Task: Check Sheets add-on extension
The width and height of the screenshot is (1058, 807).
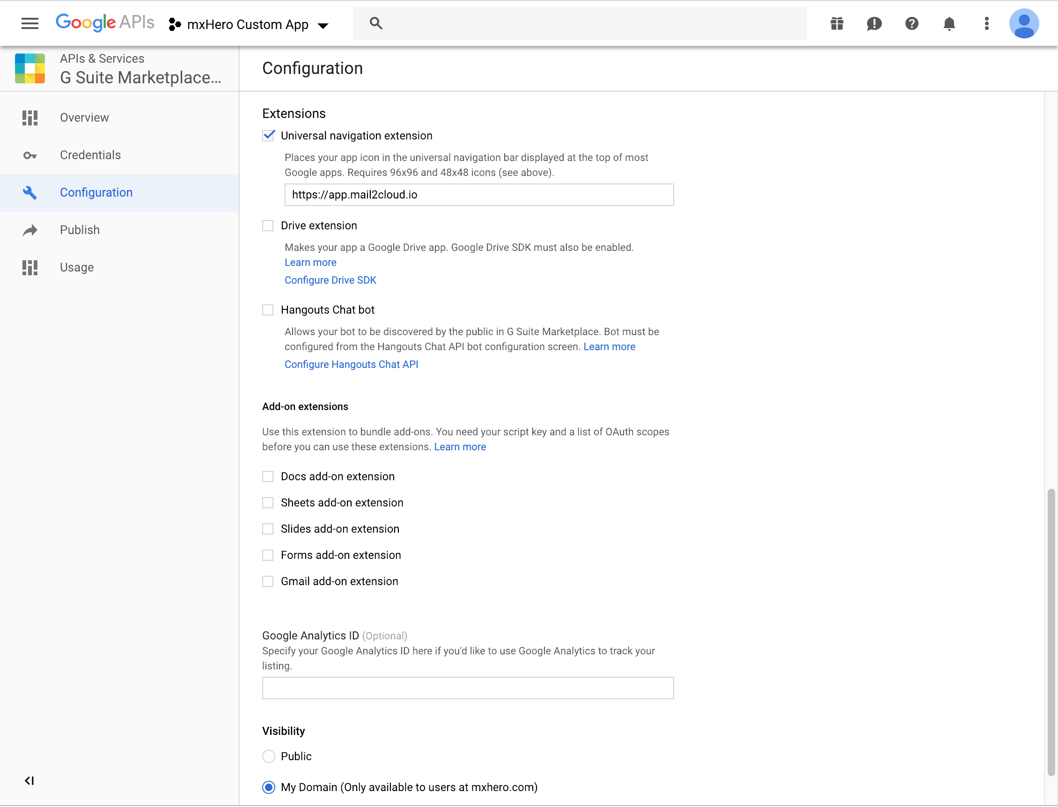Action: pyautogui.click(x=268, y=502)
